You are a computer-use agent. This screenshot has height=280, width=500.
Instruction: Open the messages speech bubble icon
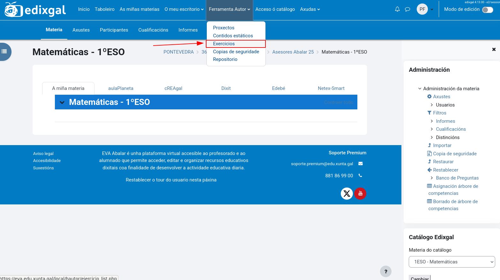tap(407, 9)
